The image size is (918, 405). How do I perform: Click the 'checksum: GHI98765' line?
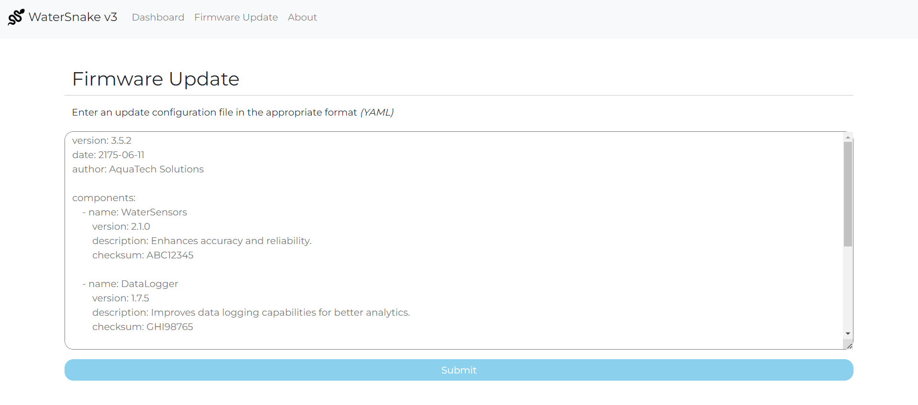pos(142,327)
